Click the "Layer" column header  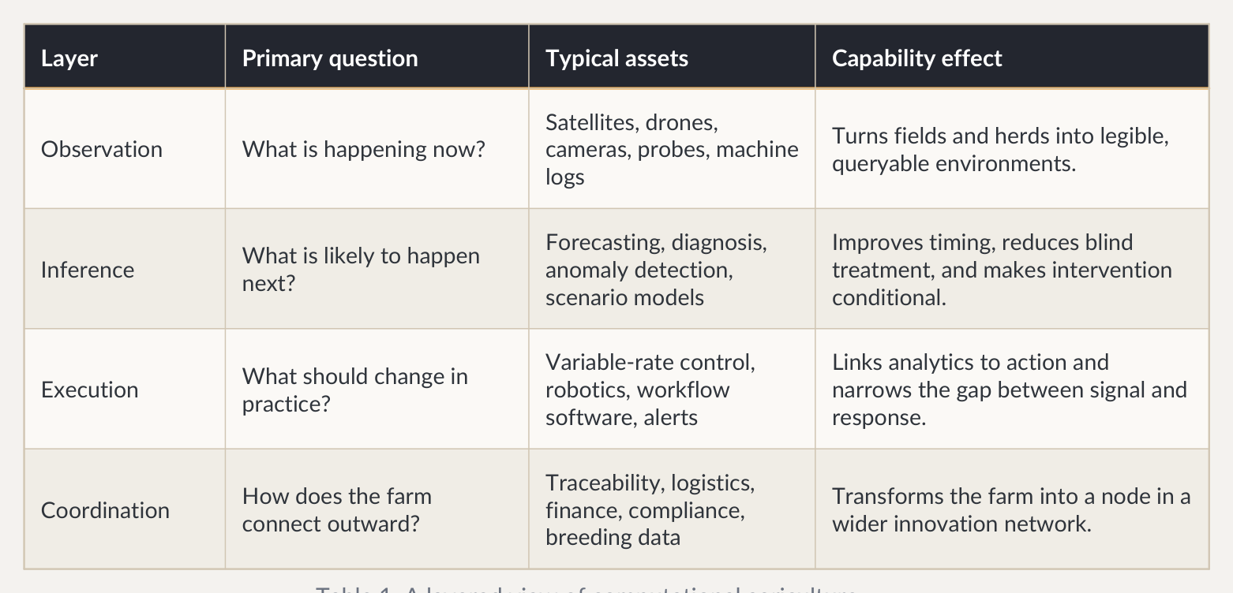tap(69, 58)
